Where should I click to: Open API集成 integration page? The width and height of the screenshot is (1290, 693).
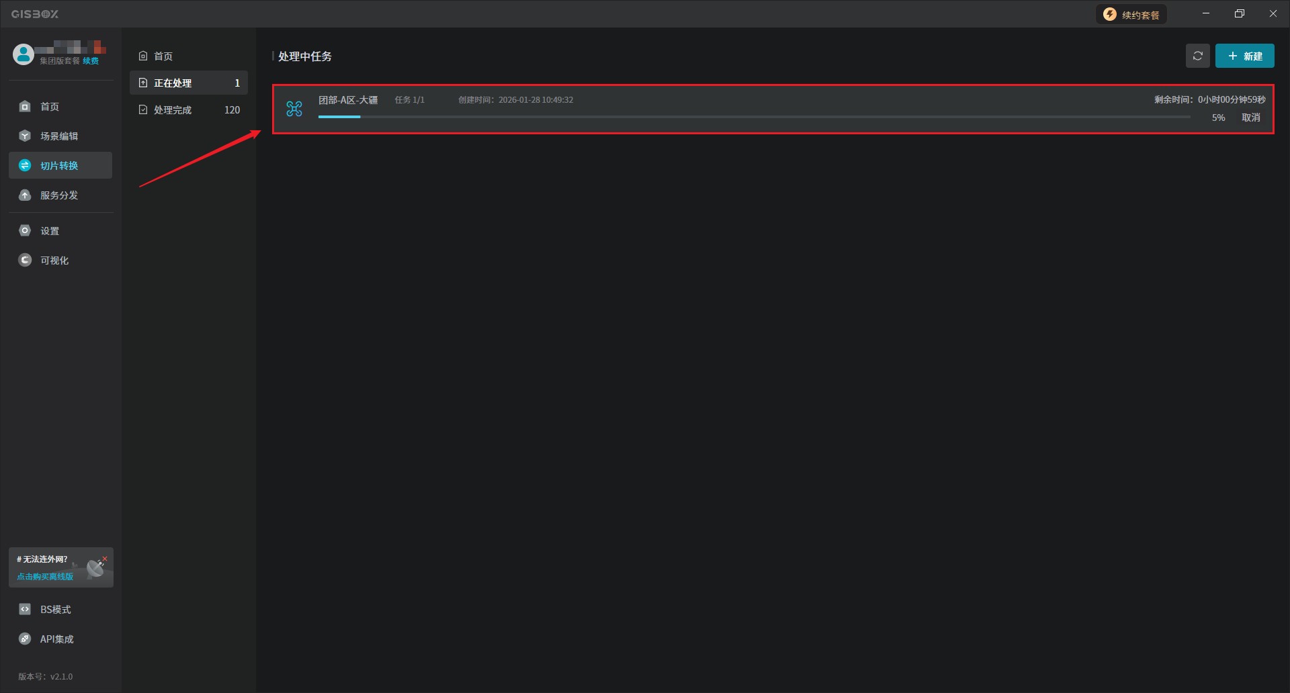56,639
